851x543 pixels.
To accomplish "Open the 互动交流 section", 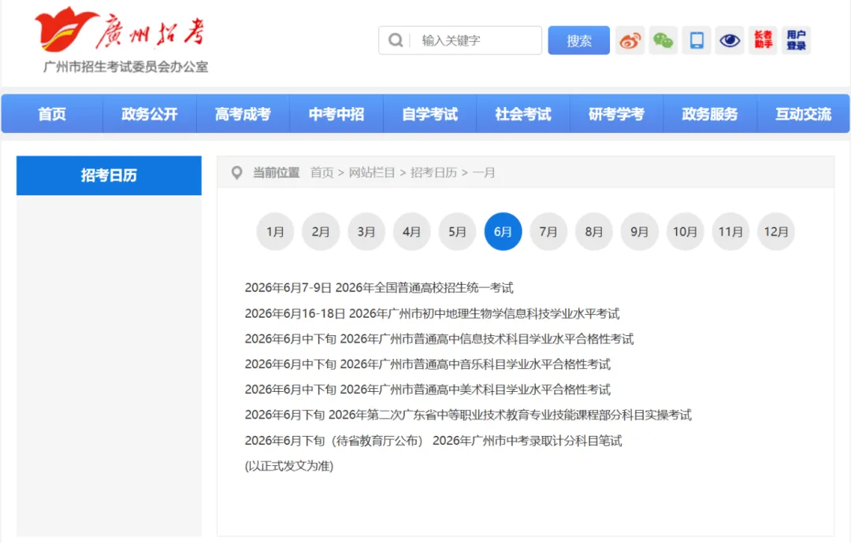I will [x=803, y=113].
